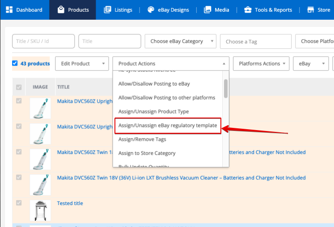This screenshot has height=227, width=334.
Task: Click the Tools & Reports toolbox icon
Action: pyautogui.click(x=248, y=10)
